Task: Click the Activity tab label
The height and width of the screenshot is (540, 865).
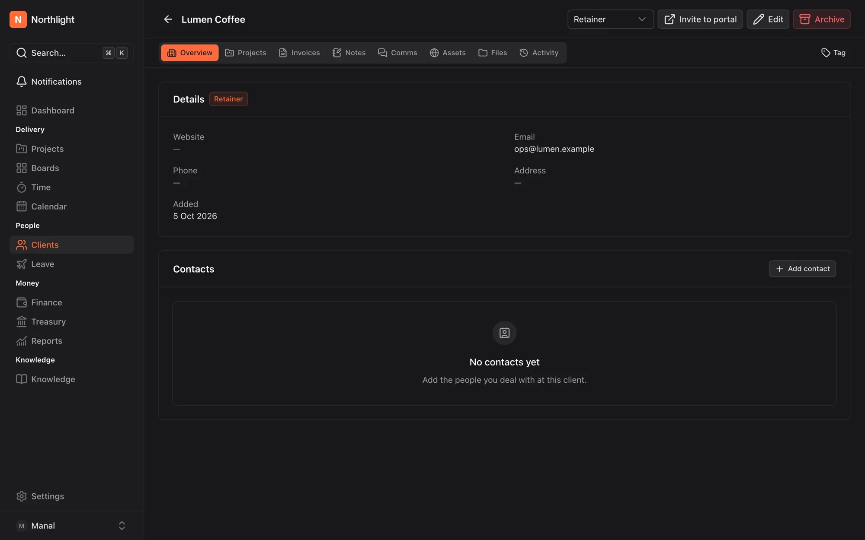Action: (545, 53)
